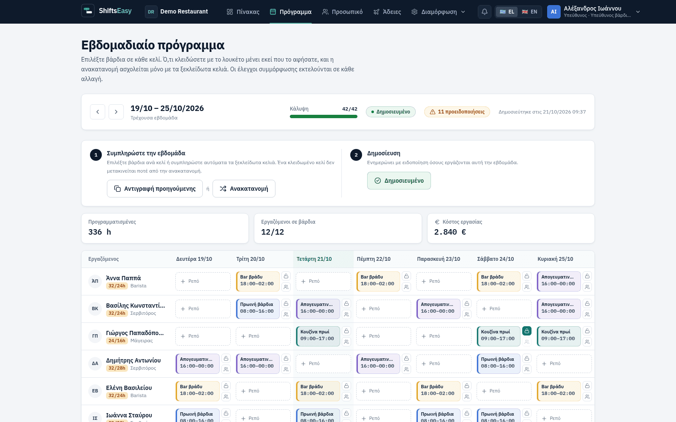Click the Κάλυψη 42/42 progress bar
This screenshot has height=422, width=676.
coord(324,116)
